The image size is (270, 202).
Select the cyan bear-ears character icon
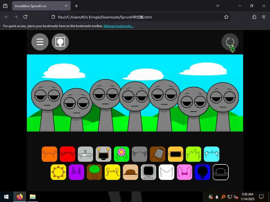pos(212,154)
